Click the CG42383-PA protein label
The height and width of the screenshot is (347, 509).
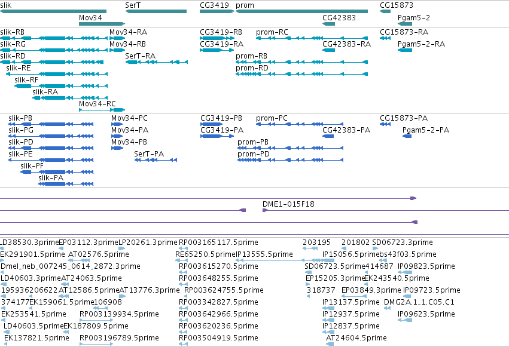(346, 130)
